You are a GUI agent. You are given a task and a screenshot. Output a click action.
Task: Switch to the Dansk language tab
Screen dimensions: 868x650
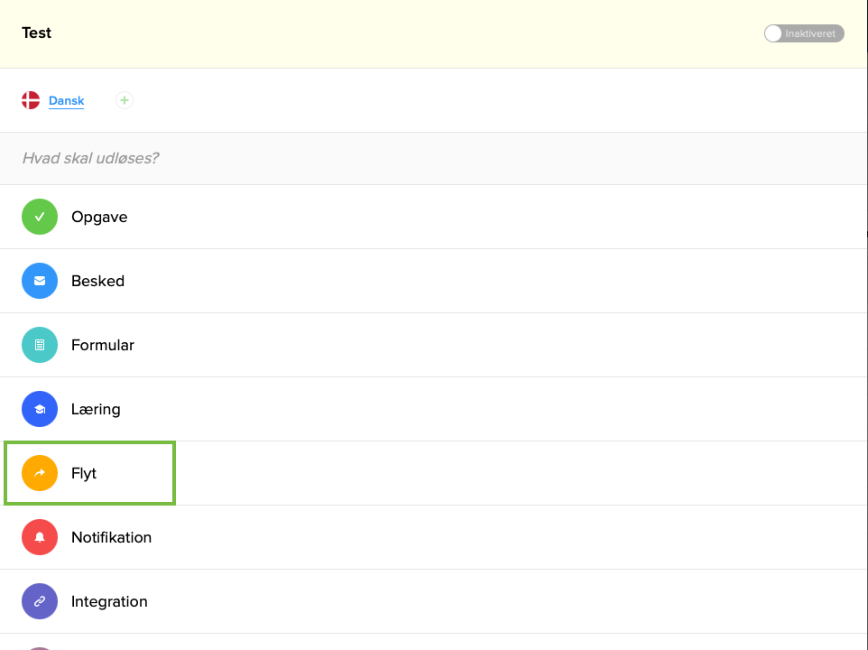66,101
